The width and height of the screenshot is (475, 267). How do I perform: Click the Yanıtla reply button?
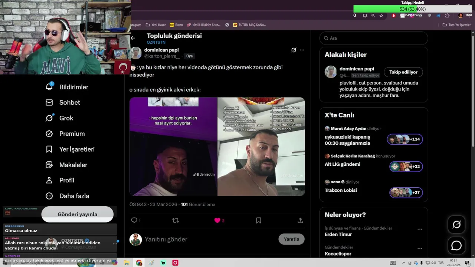tap(291, 239)
